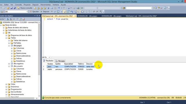Click the Depurar button
Screen dimensions: 186x104
pyautogui.click(x=45, y=12)
